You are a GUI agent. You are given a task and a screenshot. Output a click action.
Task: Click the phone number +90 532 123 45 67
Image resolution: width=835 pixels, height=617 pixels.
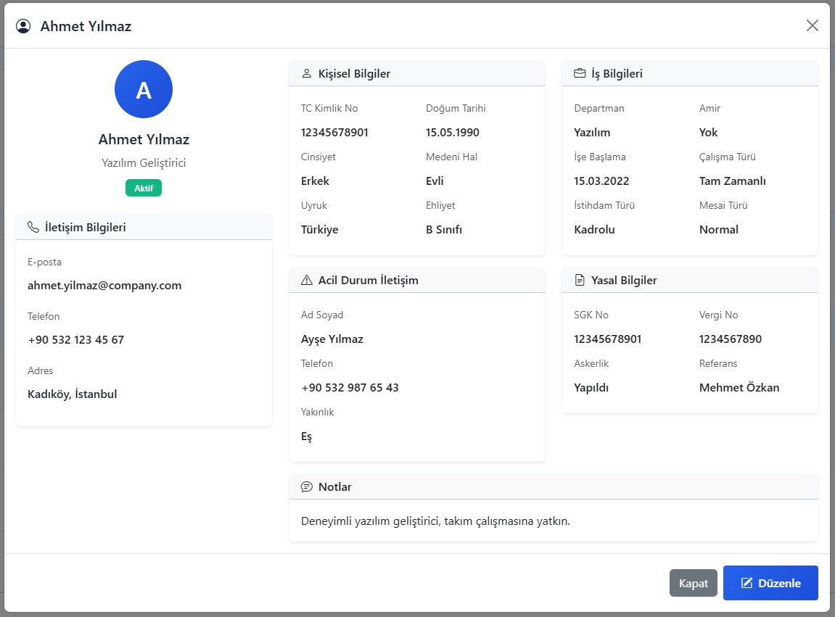[x=76, y=340]
